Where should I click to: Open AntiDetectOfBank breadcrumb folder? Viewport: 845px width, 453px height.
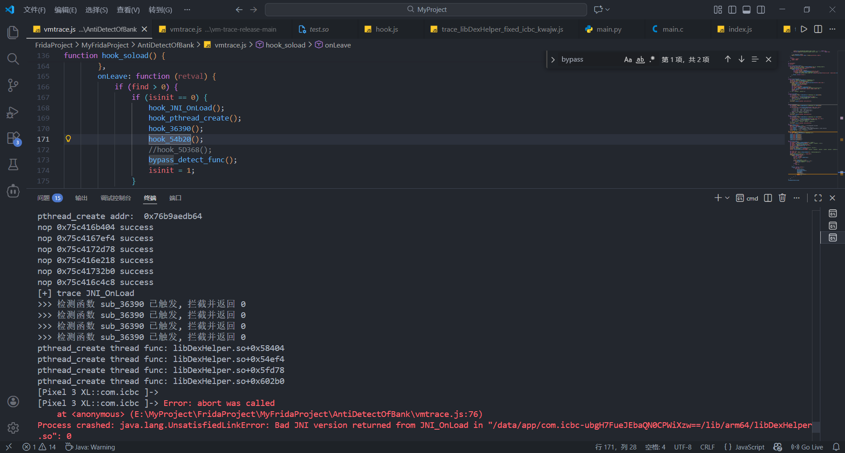[166, 45]
